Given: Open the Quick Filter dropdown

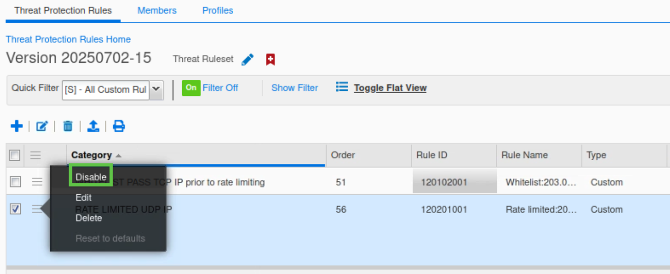Looking at the screenshot, I should tap(156, 89).
